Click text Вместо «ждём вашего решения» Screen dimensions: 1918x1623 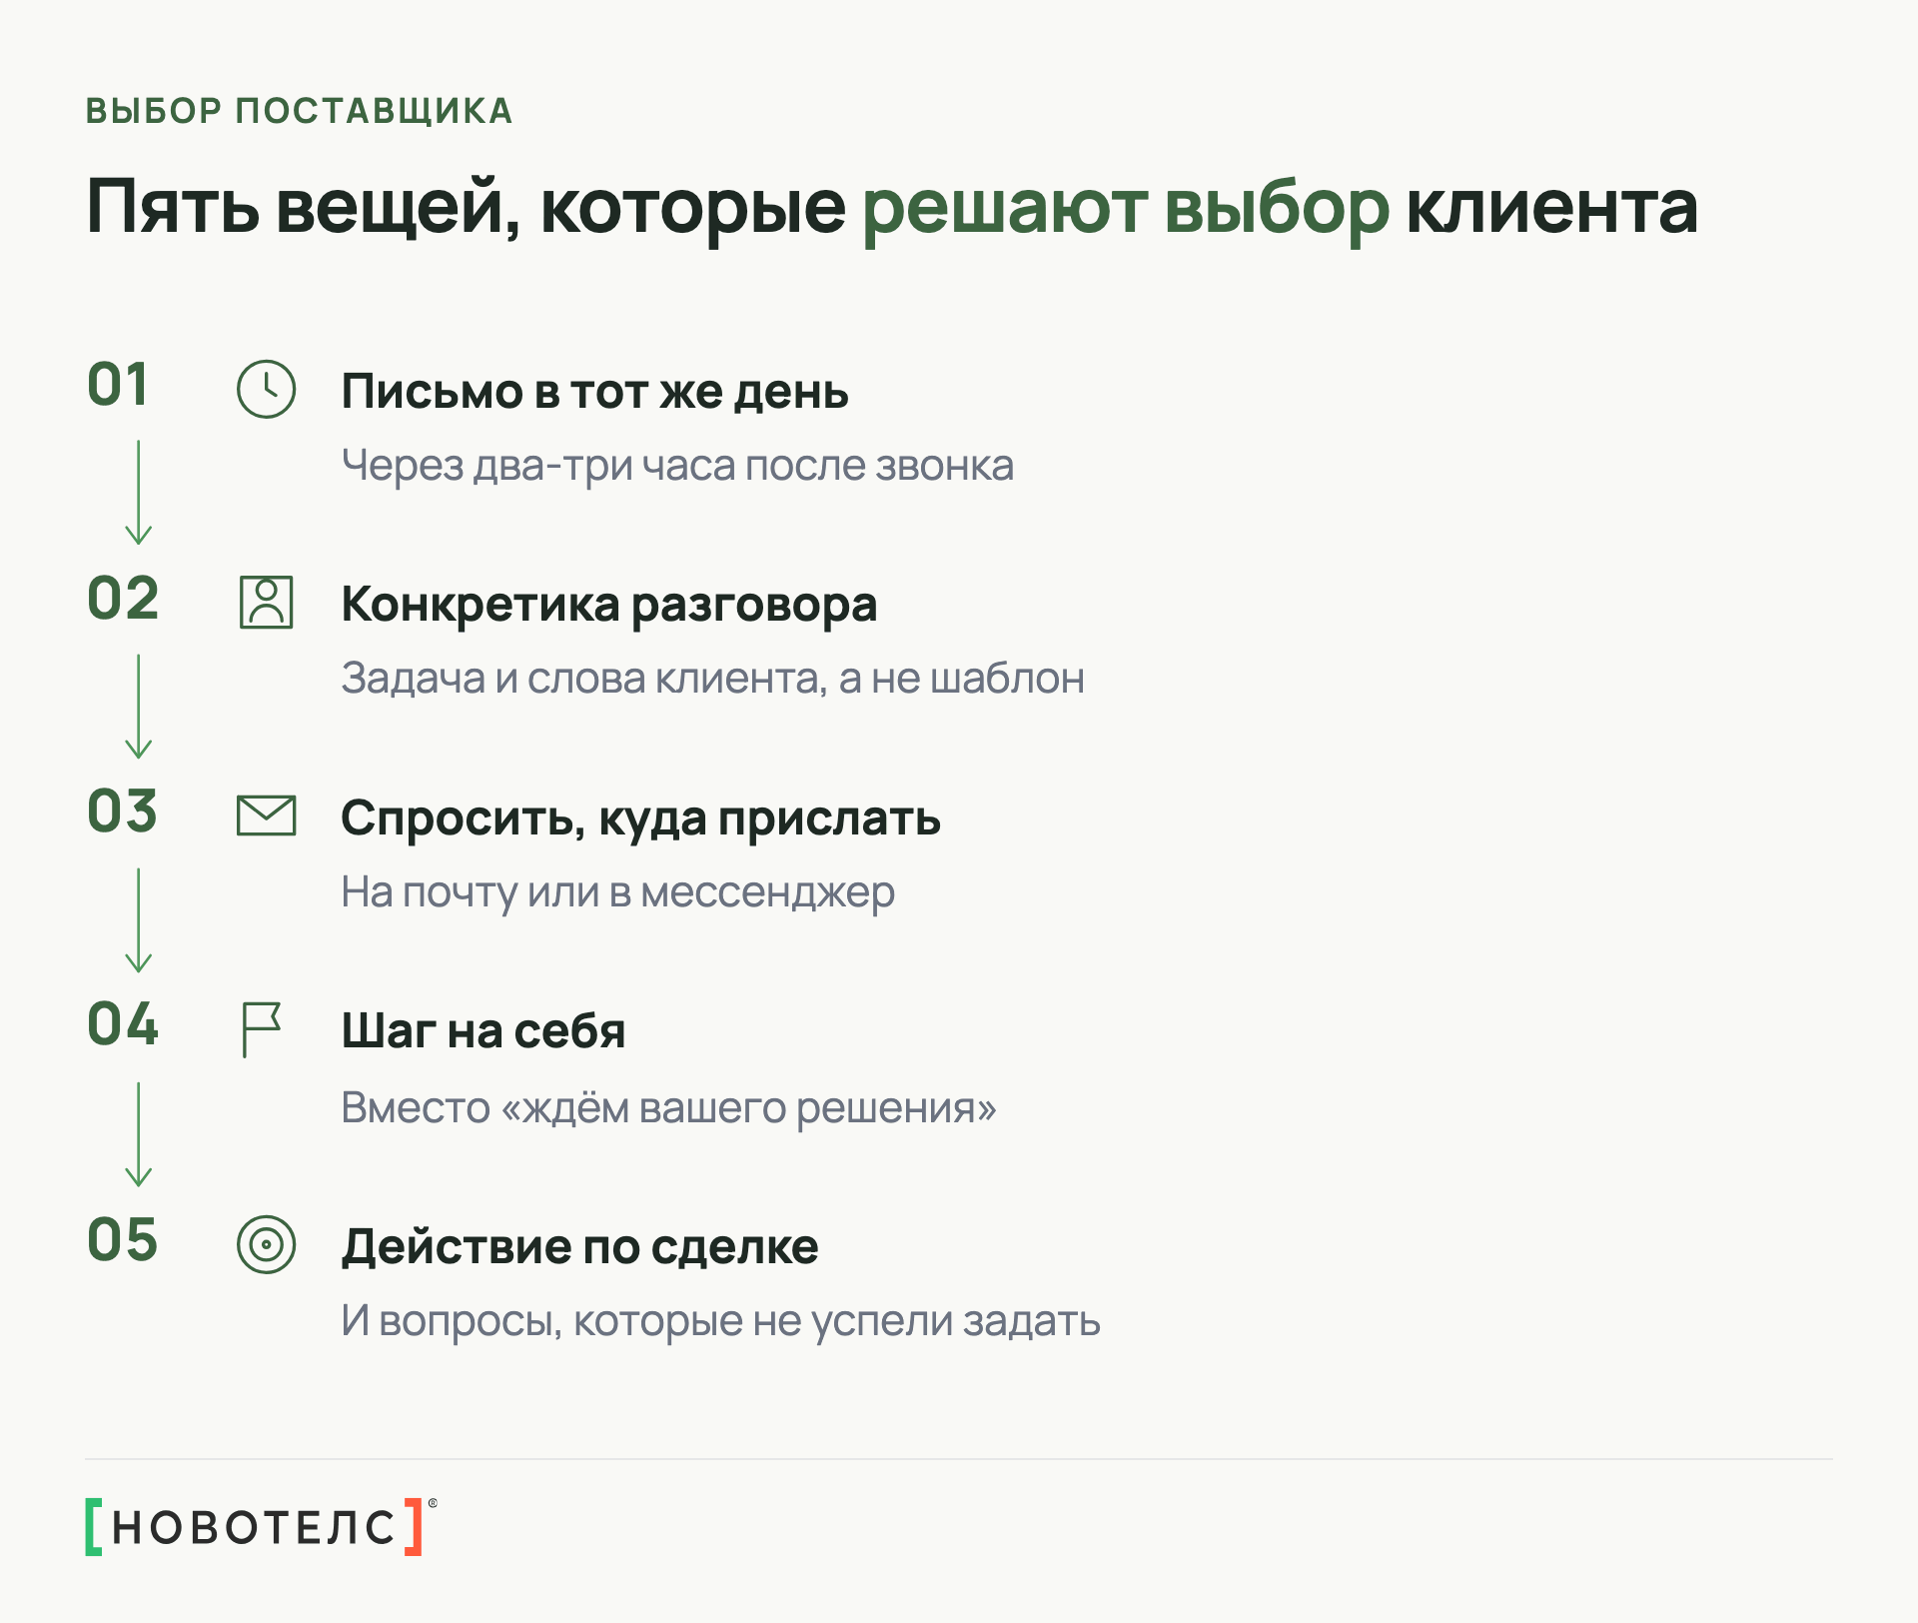click(668, 1108)
